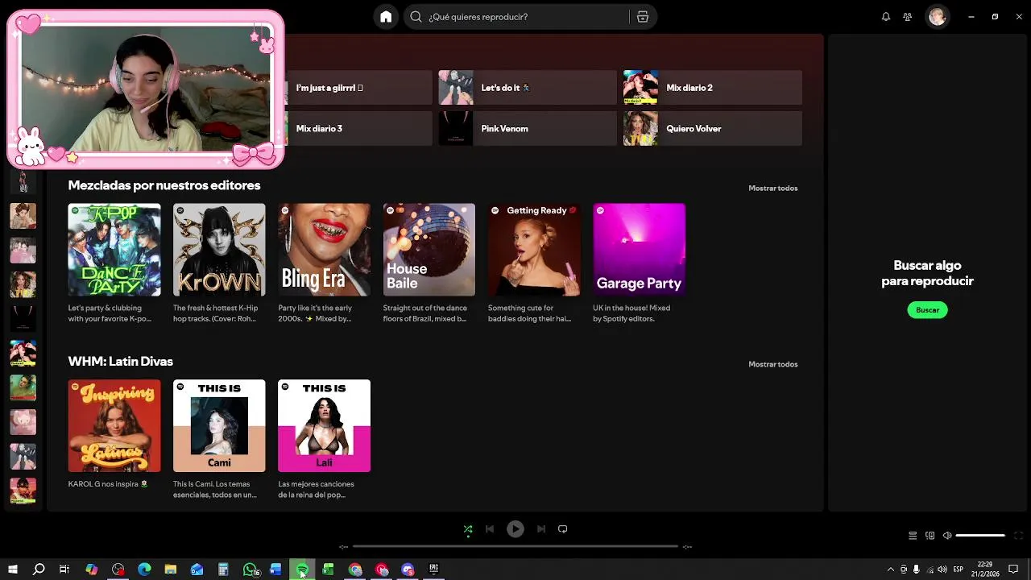This screenshot has width=1031, height=580.
Task: Open Task View in the taskbar
Action: (x=64, y=570)
